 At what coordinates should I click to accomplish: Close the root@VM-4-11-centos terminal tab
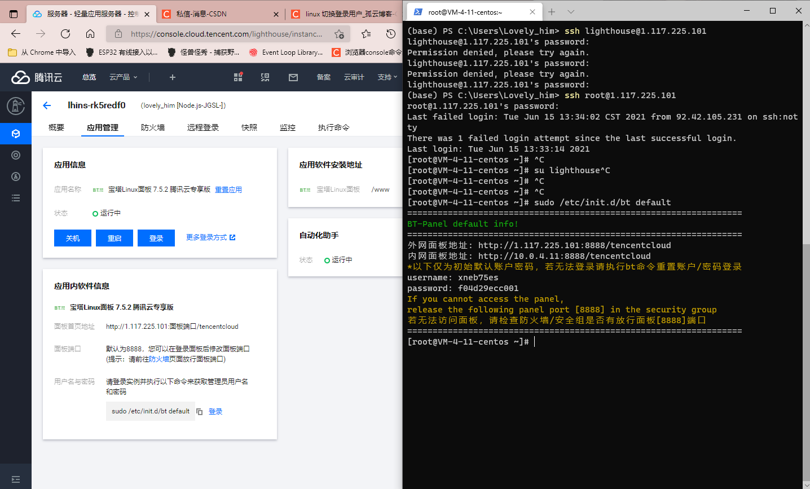(532, 11)
